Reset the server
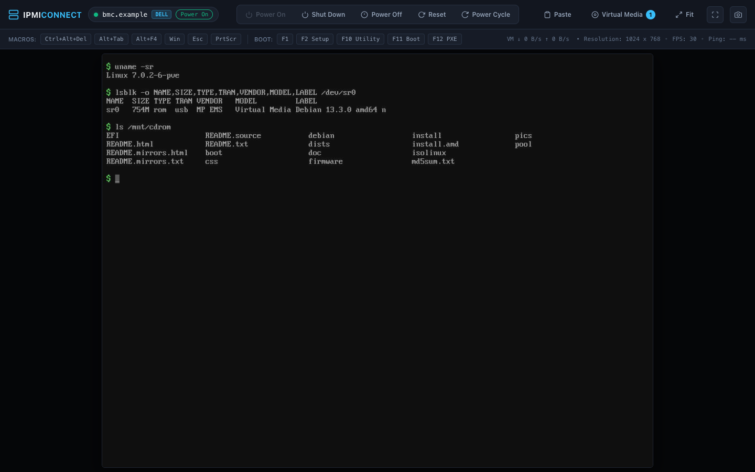Viewport: 755px width, 472px height. (432, 15)
